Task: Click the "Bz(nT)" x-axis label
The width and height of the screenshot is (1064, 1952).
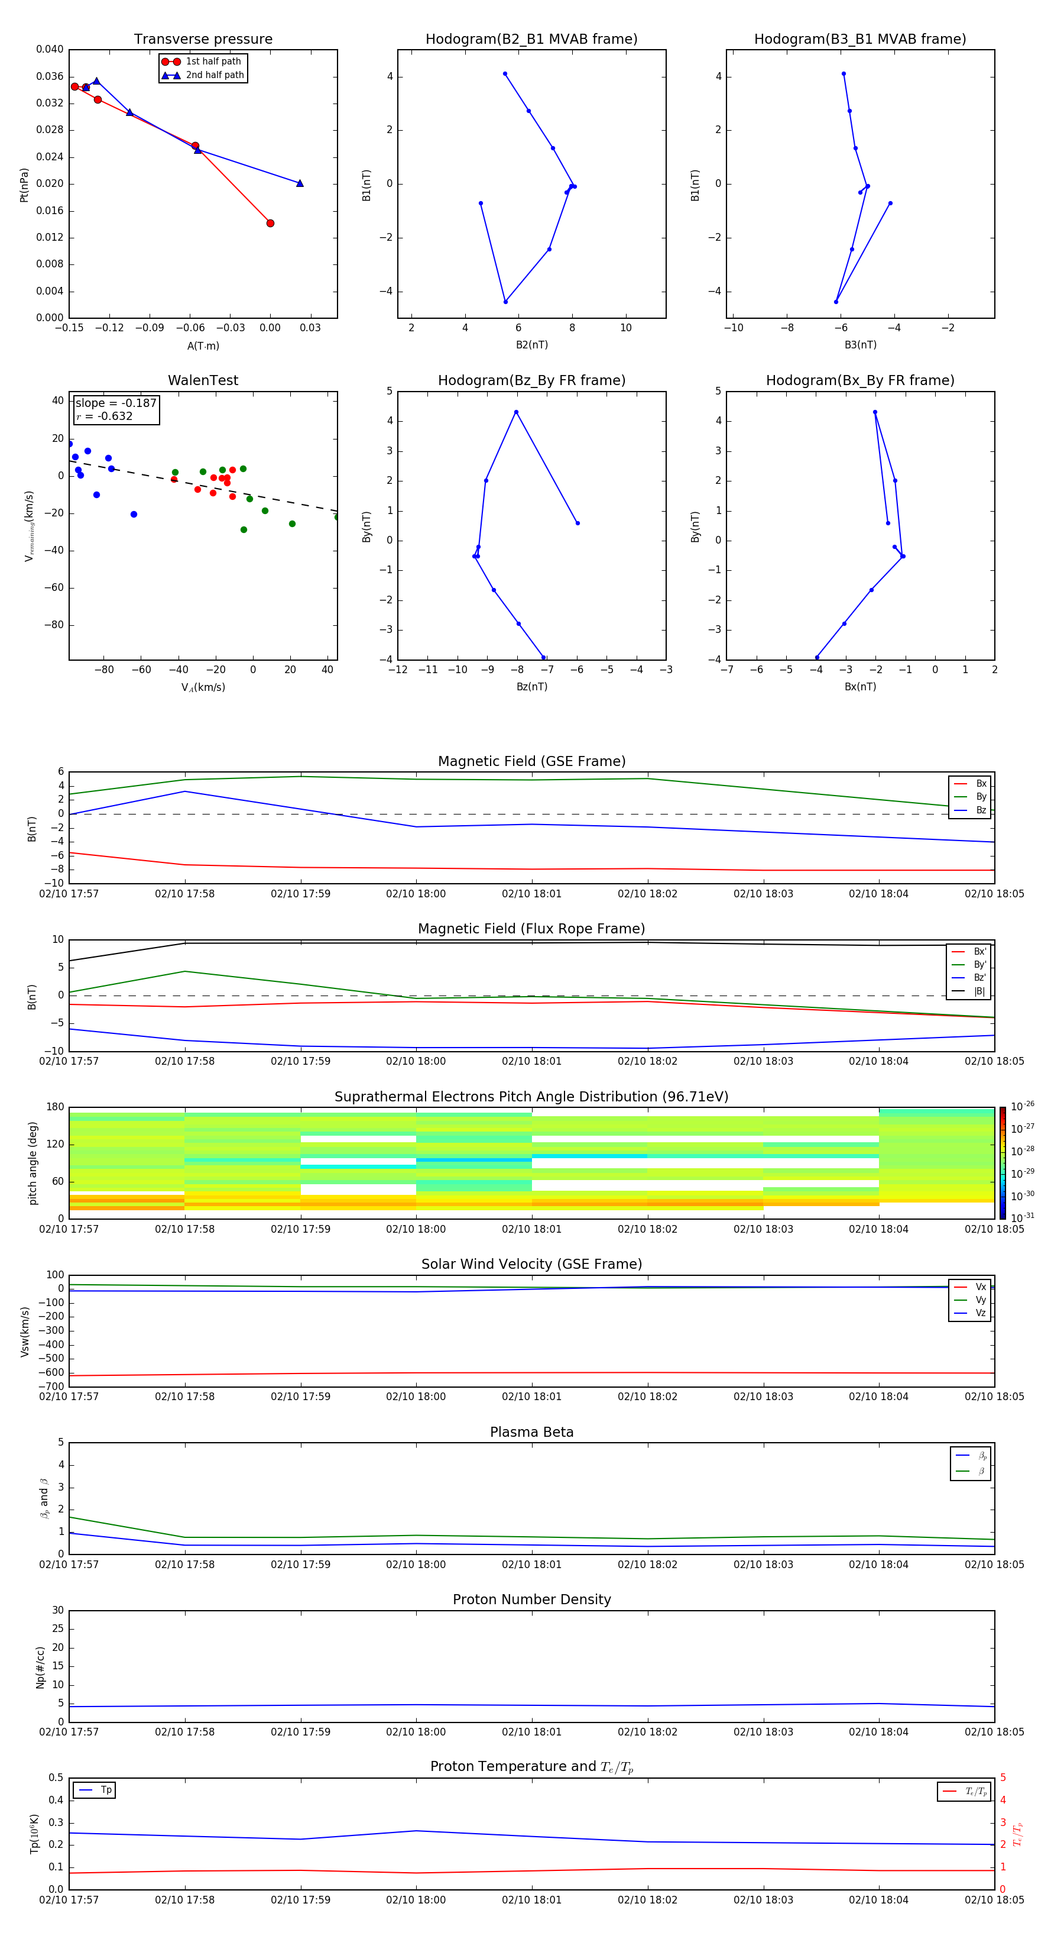Action: (x=531, y=687)
